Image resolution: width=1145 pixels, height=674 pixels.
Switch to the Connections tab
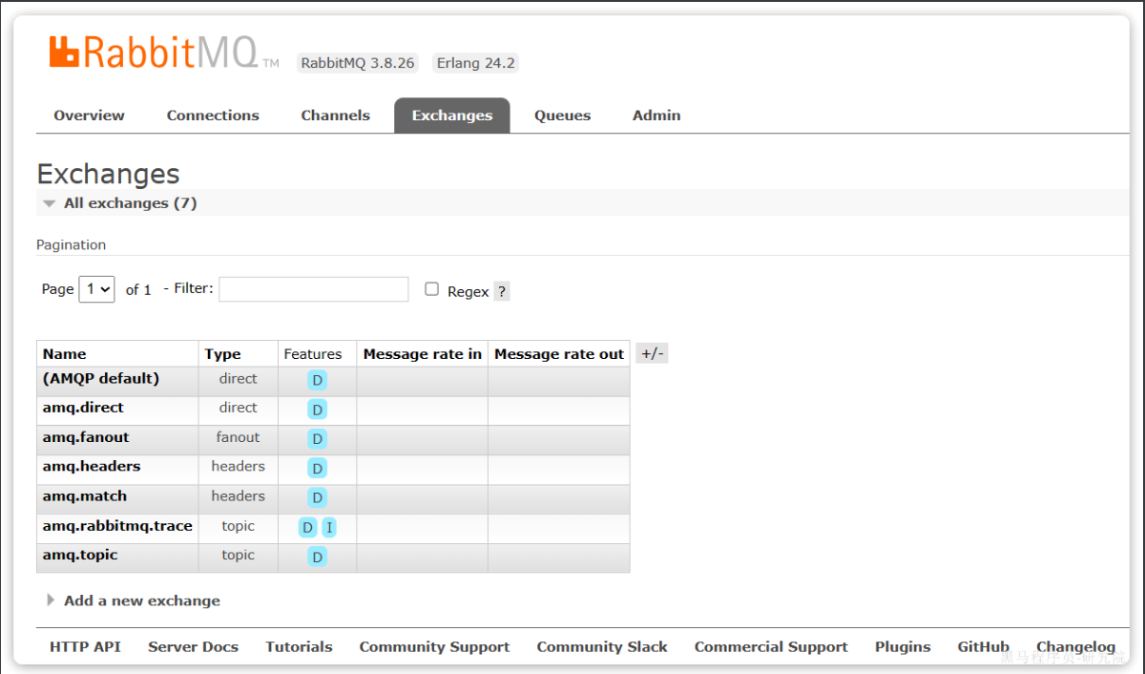click(213, 116)
